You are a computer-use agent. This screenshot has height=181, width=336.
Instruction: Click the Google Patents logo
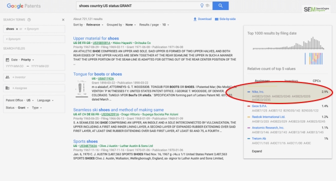[23, 6]
